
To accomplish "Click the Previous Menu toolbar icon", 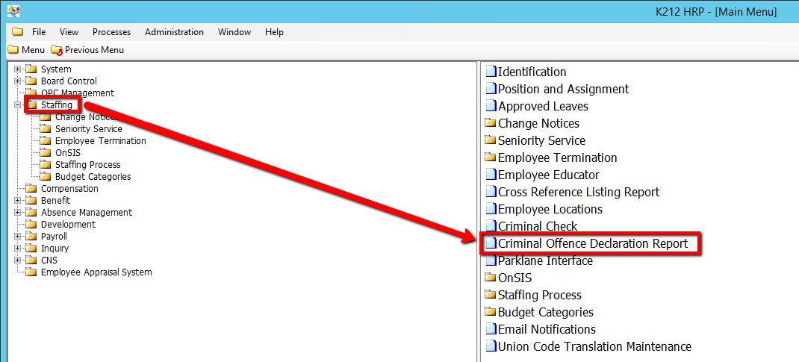I will (57, 50).
